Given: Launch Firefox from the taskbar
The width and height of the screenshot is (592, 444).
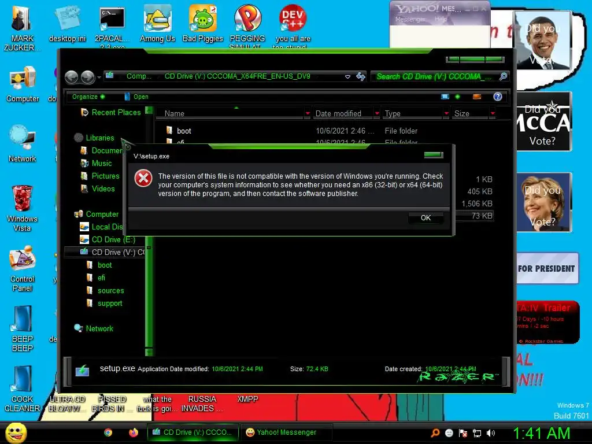Looking at the screenshot, I should click(x=134, y=432).
